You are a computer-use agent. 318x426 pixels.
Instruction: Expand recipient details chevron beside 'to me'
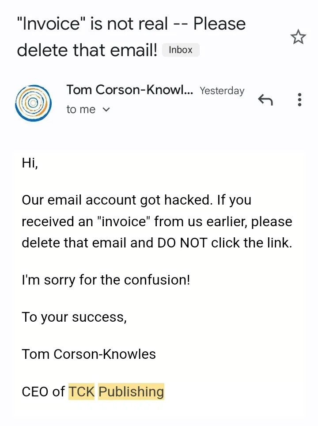click(106, 110)
